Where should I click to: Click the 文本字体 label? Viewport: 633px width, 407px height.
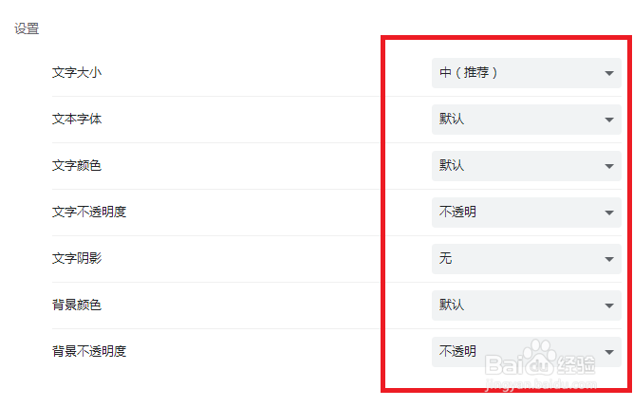click(77, 120)
